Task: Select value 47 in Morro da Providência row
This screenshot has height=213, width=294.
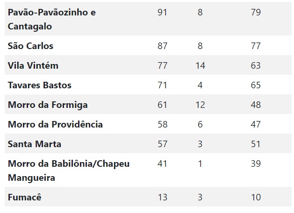Action: point(256,124)
